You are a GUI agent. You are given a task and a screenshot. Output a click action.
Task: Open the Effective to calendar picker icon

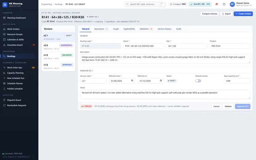tap(161, 81)
